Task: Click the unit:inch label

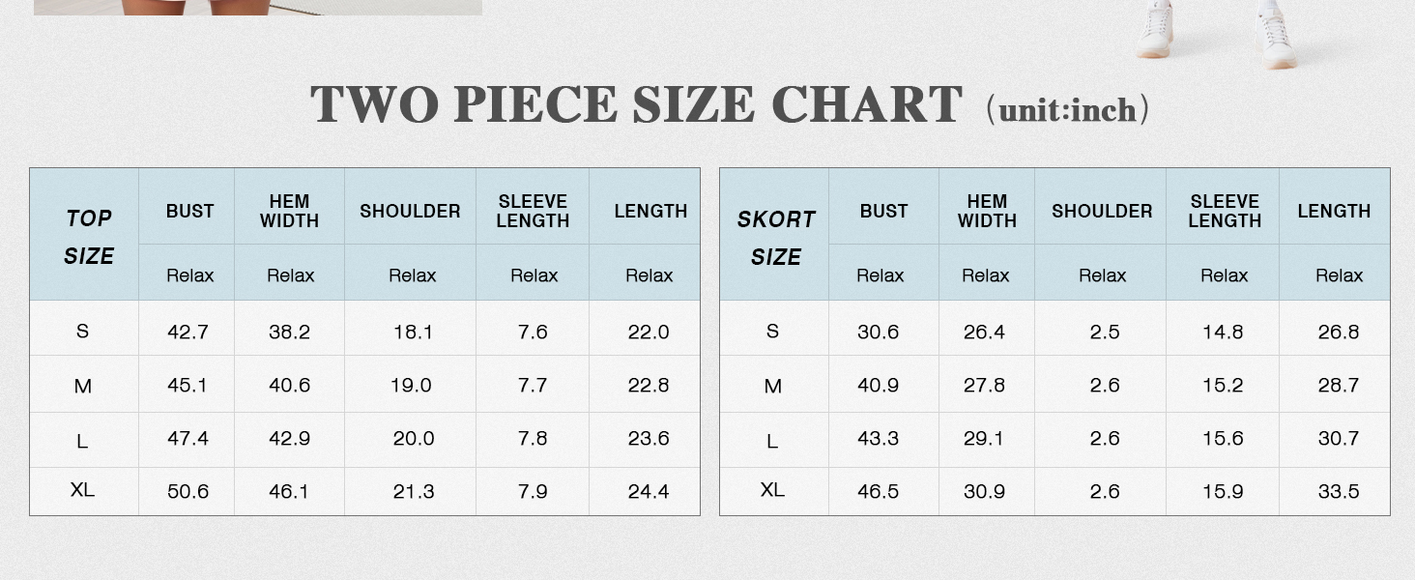Action: pyautogui.click(x=1068, y=110)
